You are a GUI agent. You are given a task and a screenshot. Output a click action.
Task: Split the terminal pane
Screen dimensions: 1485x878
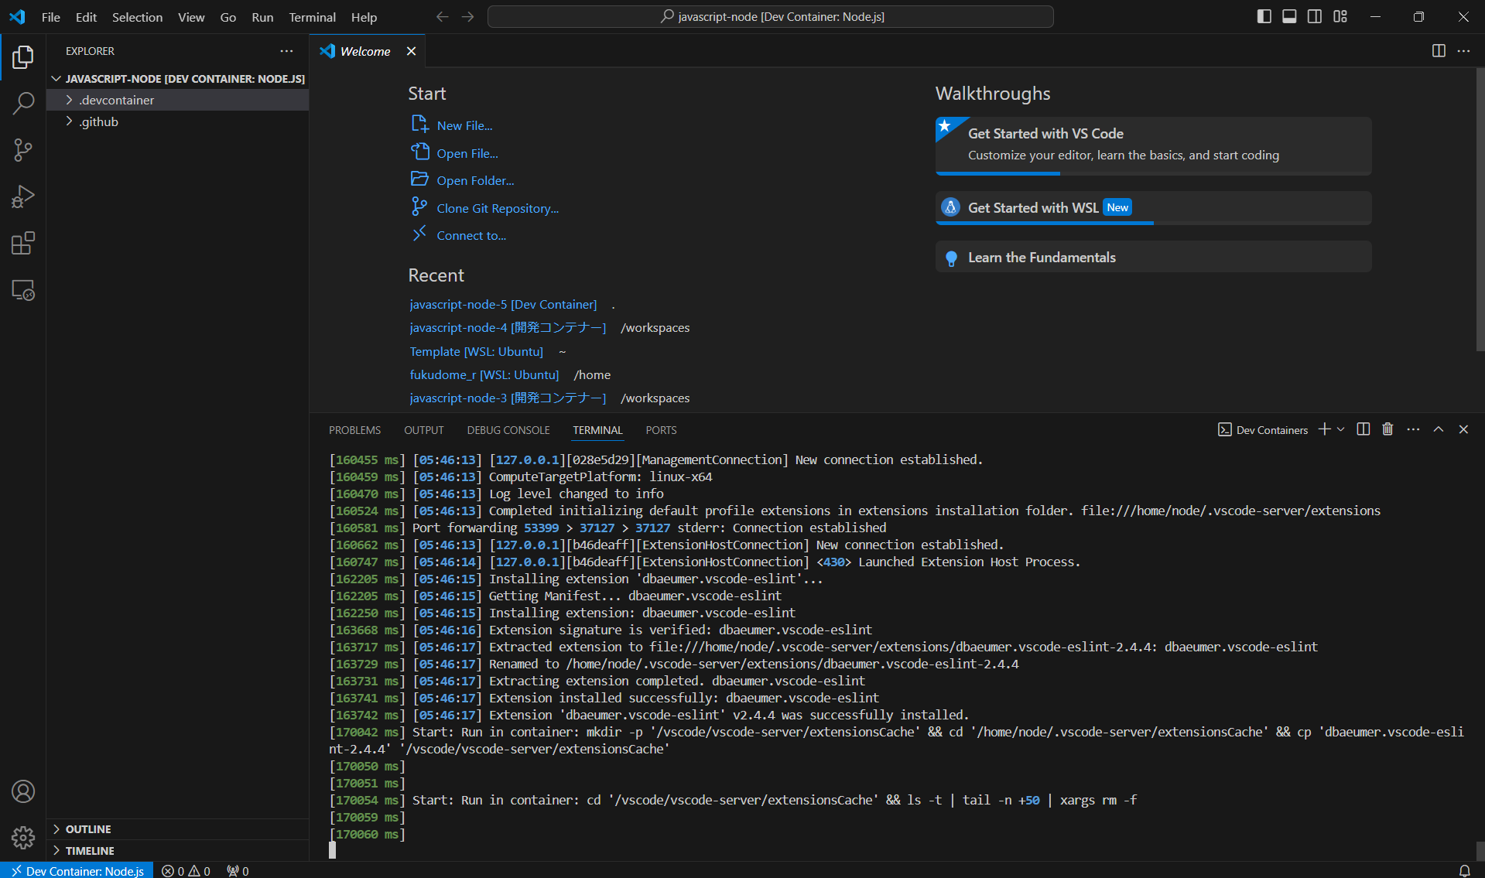click(1363, 429)
